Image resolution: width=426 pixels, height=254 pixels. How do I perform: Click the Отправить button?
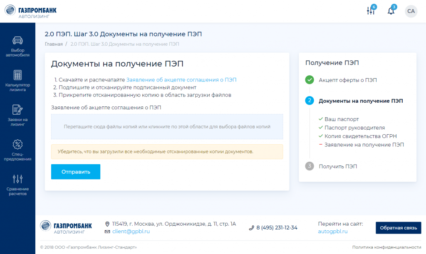point(76,172)
